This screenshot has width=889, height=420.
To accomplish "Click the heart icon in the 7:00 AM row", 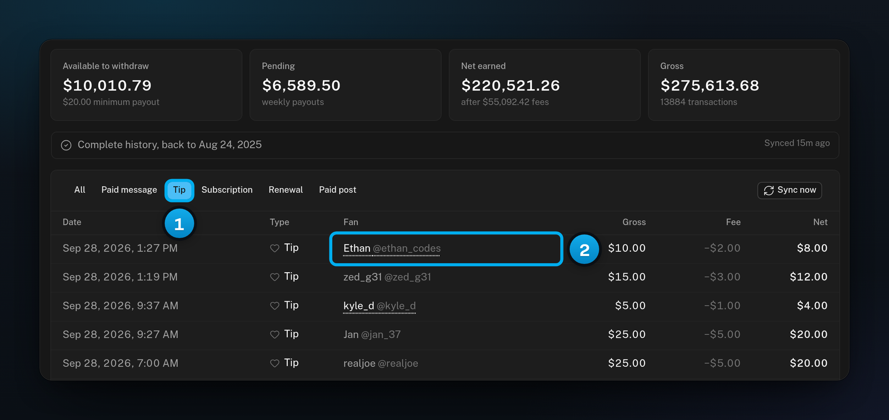I will [274, 363].
